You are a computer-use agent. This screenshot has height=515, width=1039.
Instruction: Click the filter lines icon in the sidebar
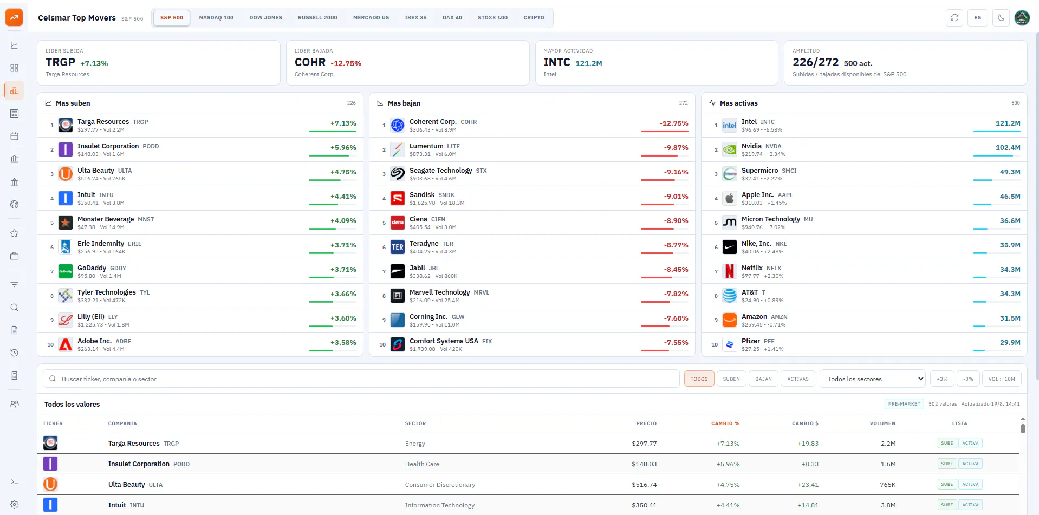[x=15, y=285]
